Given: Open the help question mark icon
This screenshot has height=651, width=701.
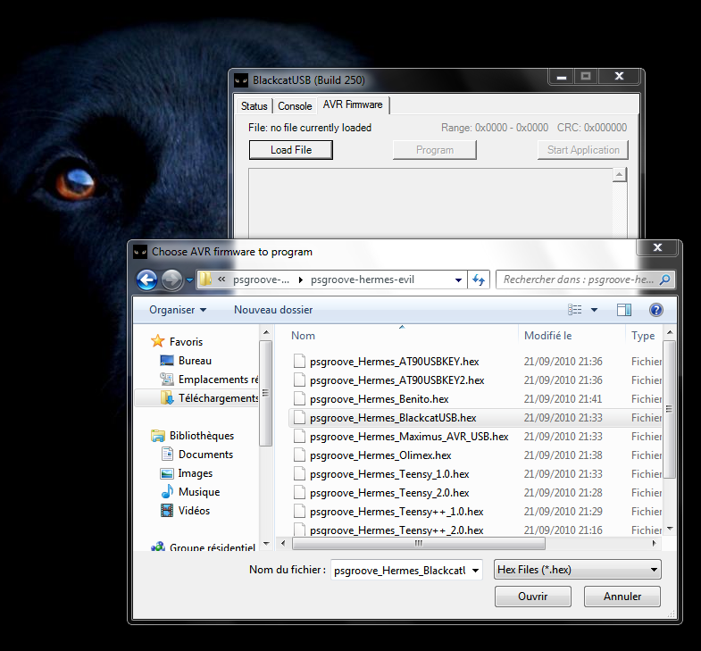Looking at the screenshot, I should pos(655,310).
